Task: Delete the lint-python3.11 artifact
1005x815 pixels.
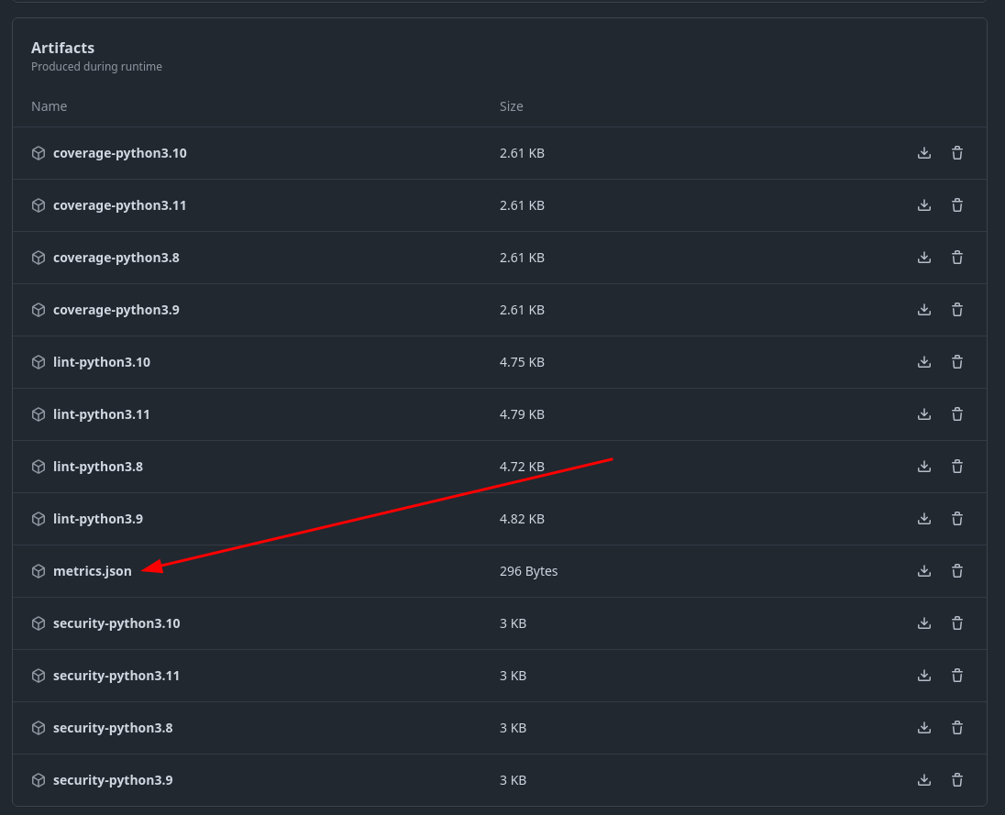Action: coord(957,414)
